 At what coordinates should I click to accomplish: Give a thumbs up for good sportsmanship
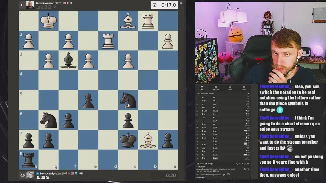pos(224,175)
